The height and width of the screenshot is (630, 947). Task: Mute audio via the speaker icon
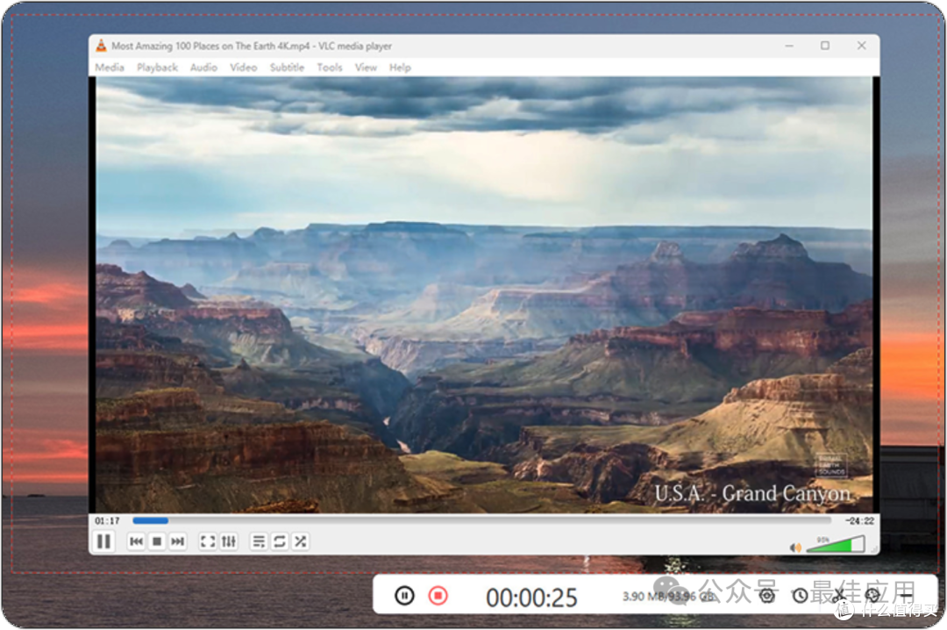tap(795, 548)
